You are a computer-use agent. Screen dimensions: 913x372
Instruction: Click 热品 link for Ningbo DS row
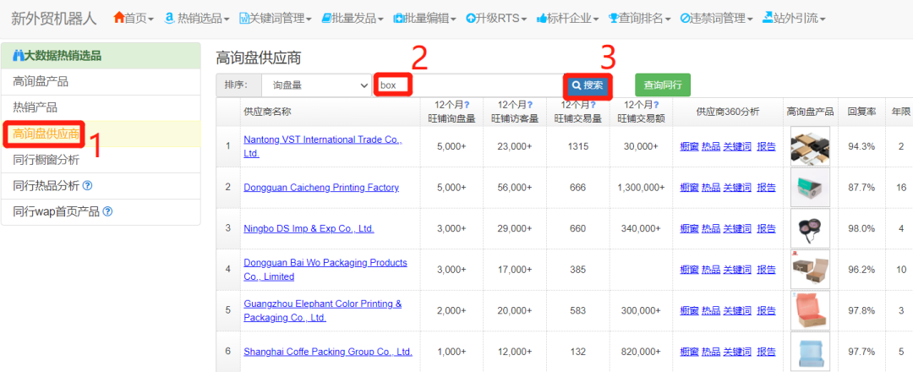click(710, 229)
